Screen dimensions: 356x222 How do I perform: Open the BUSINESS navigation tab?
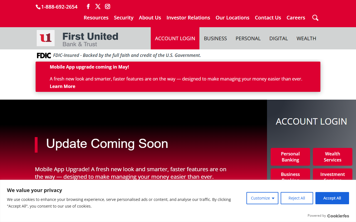[215, 38]
